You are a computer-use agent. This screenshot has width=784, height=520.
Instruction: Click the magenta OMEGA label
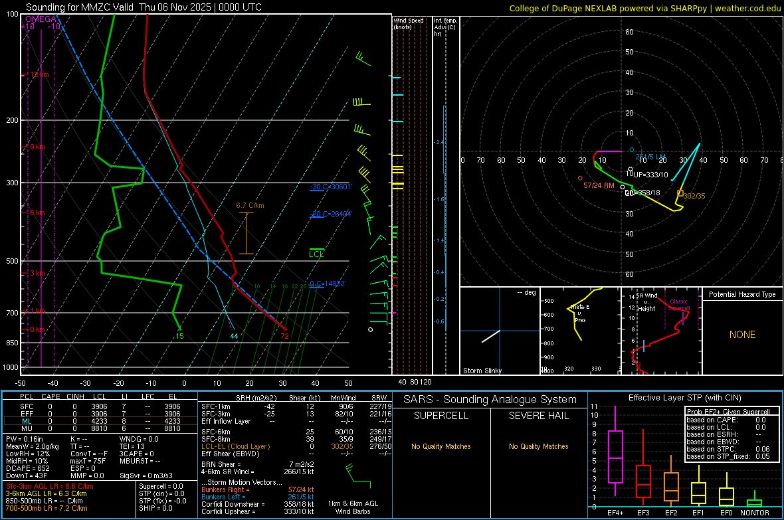(x=41, y=19)
